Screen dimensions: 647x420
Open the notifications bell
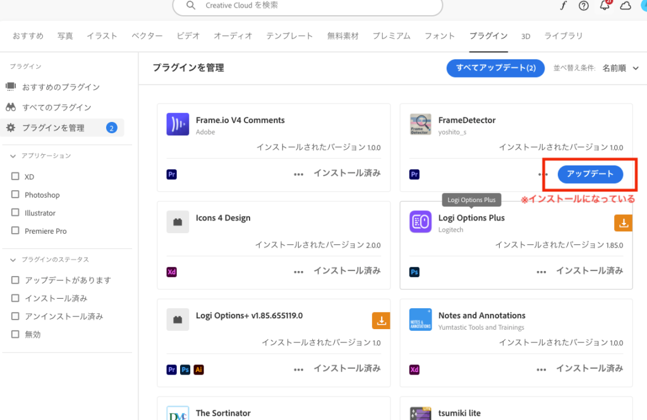click(605, 5)
